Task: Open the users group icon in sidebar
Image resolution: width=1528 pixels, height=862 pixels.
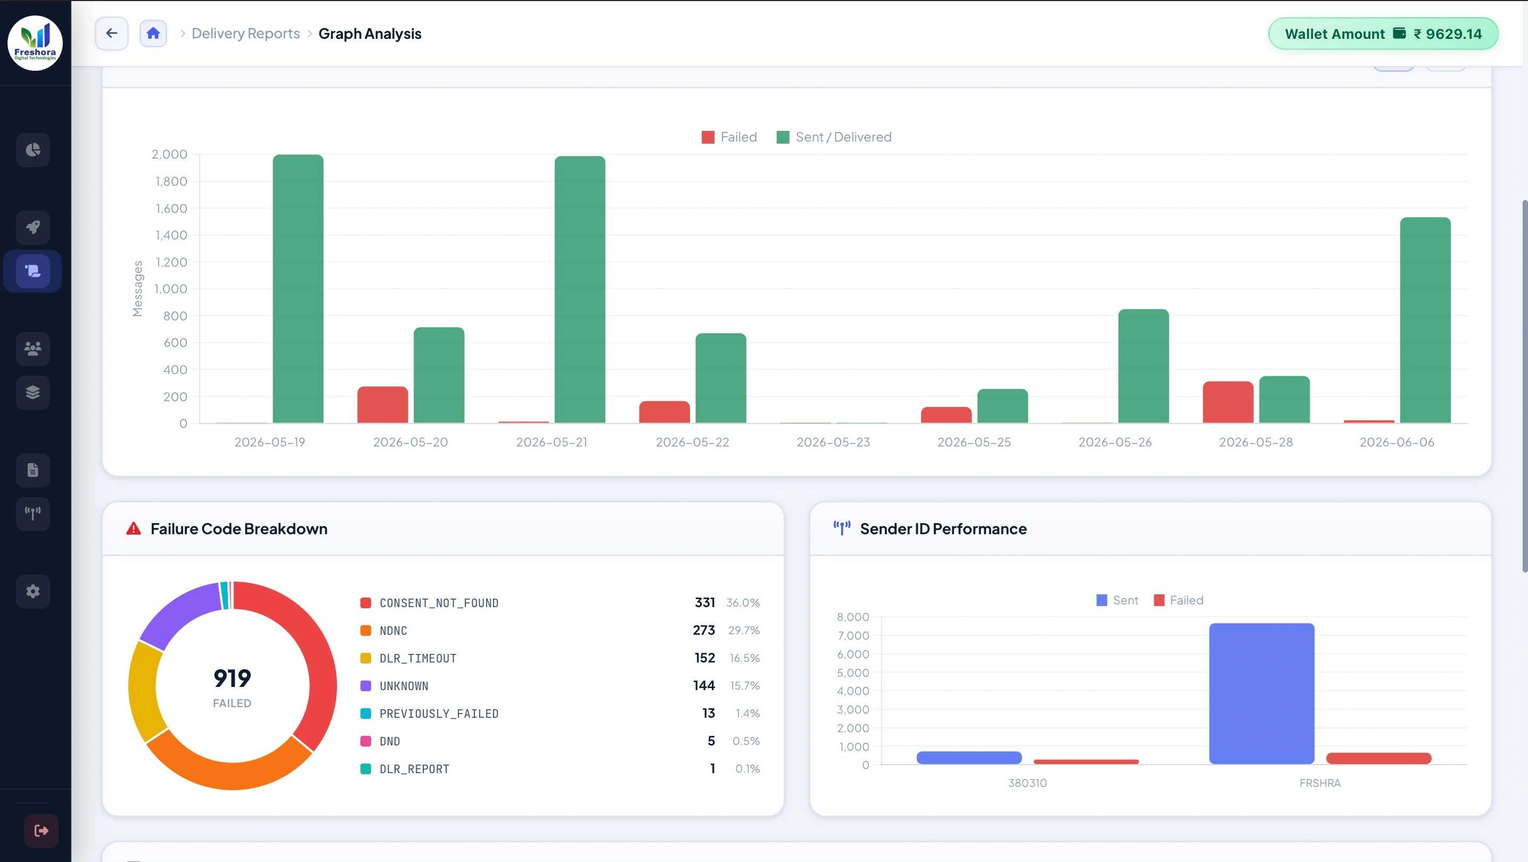Action: (x=33, y=349)
